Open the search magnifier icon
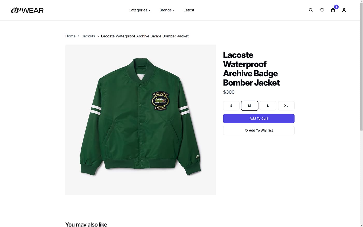The width and height of the screenshot is (363, 227). 311,10
